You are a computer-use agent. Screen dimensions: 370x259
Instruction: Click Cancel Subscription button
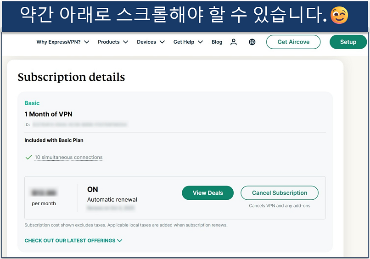click(279, 193)
